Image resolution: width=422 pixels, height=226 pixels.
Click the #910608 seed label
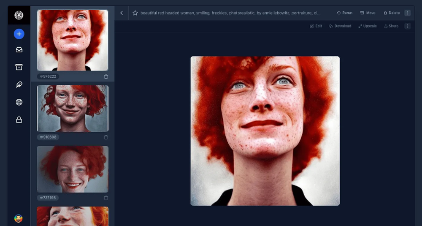click(x=48, y=137)
